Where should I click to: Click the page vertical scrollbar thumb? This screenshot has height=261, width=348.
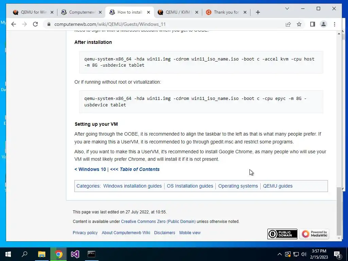[x=339, y=211]
